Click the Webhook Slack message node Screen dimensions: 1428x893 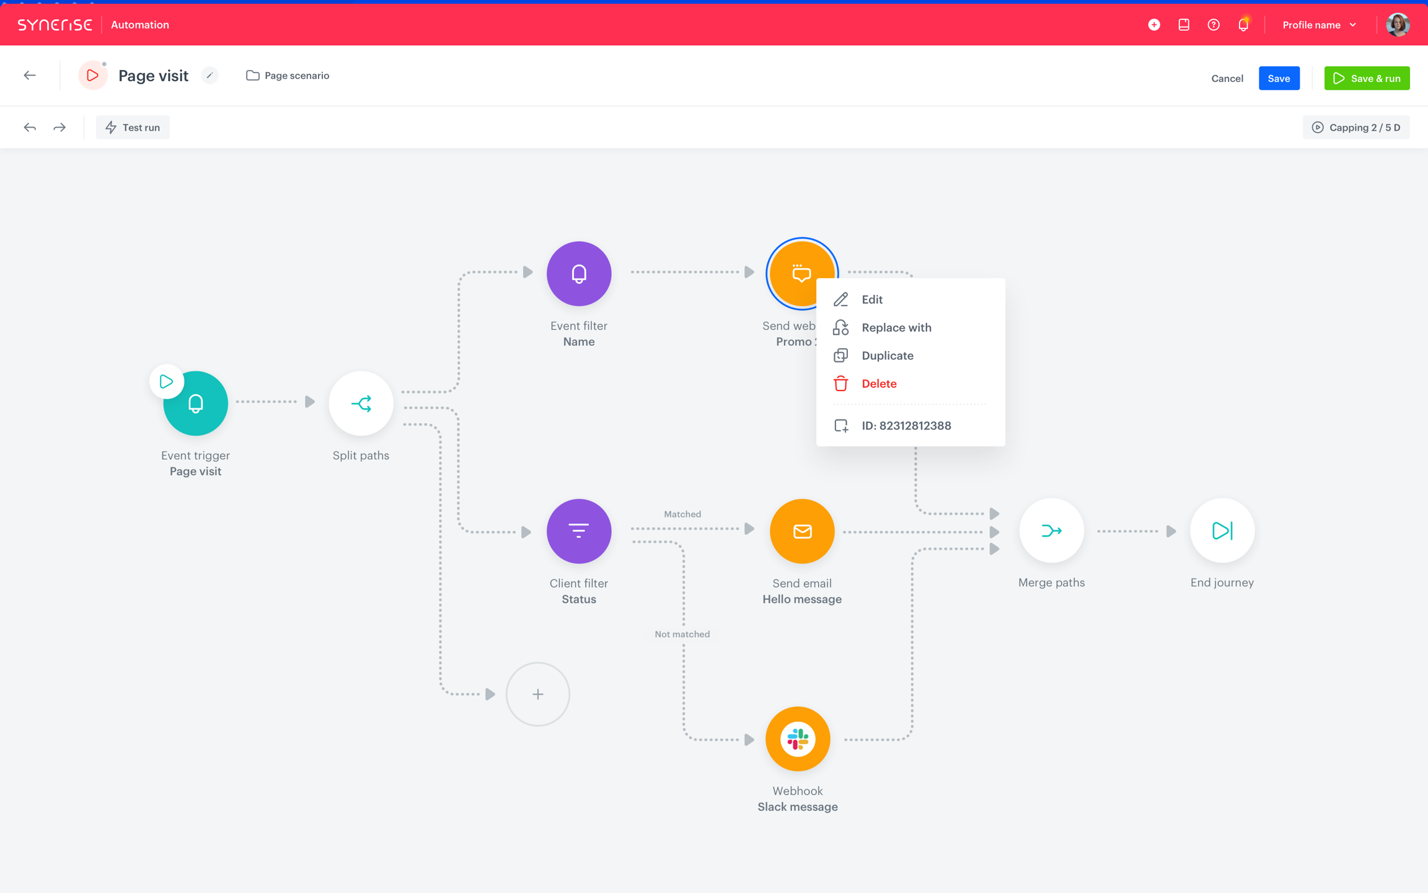797,739
